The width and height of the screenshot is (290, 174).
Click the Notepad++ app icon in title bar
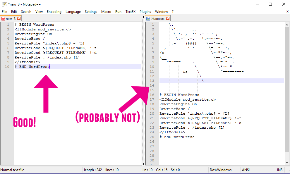[4, 4]
